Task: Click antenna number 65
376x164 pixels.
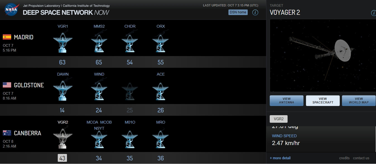Action: [99, 62]
